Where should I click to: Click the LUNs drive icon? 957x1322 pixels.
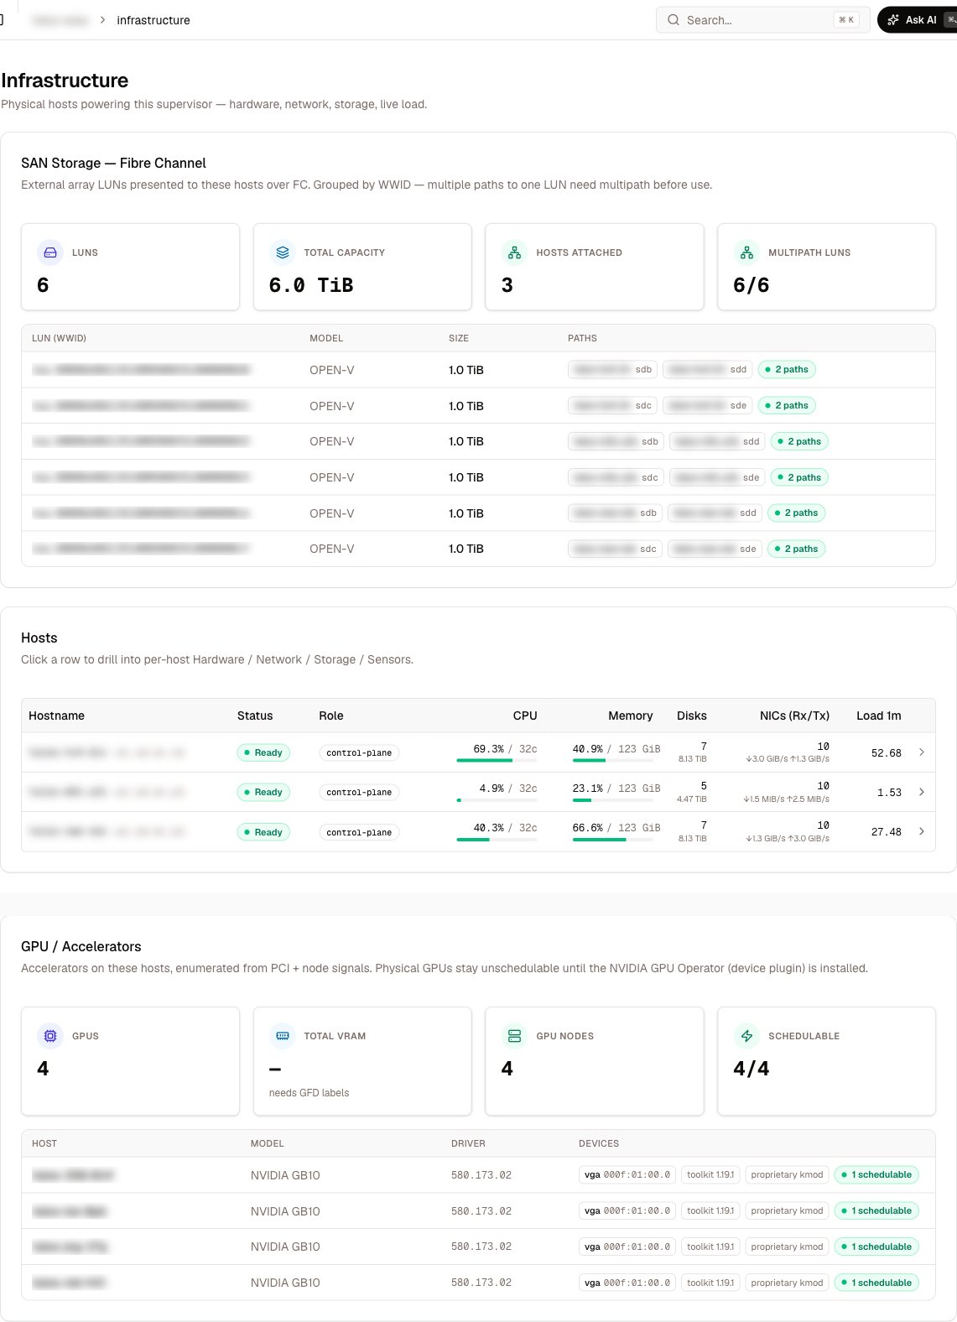[50, 252]
